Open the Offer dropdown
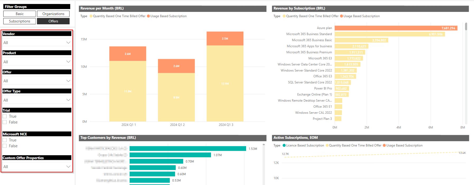This screenshot has height=185, width=474. pyautogui.click(x=37, y=81)
